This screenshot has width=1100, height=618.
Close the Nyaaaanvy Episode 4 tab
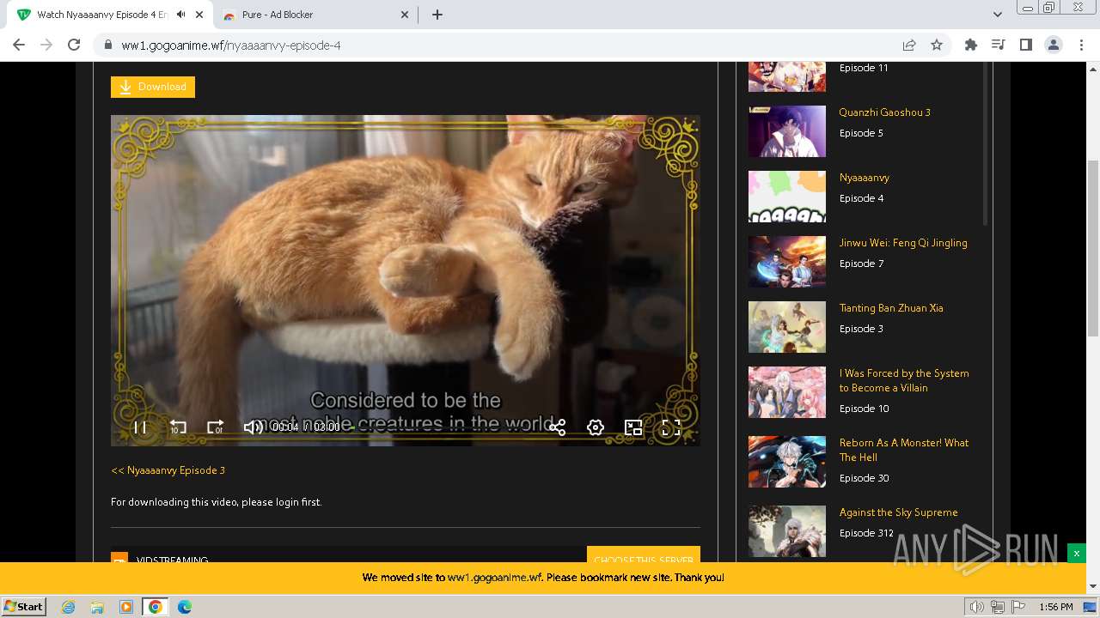200,15
